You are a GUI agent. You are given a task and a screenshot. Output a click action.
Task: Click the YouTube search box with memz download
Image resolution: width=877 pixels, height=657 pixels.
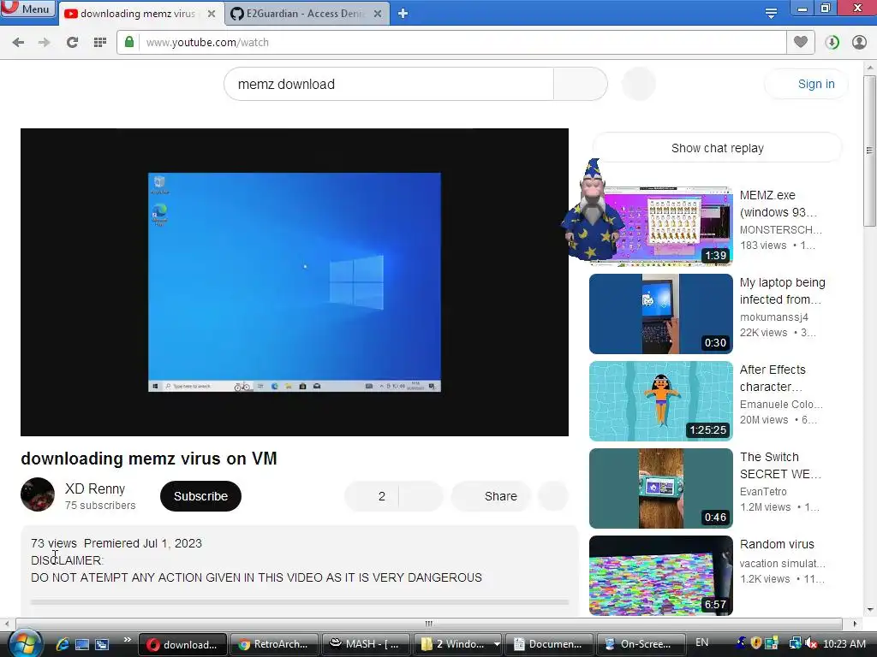pos(389,85)
